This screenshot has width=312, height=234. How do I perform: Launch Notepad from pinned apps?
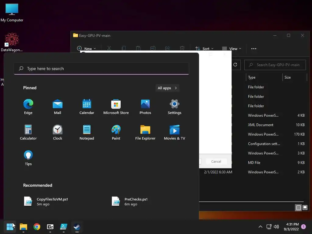87,132
